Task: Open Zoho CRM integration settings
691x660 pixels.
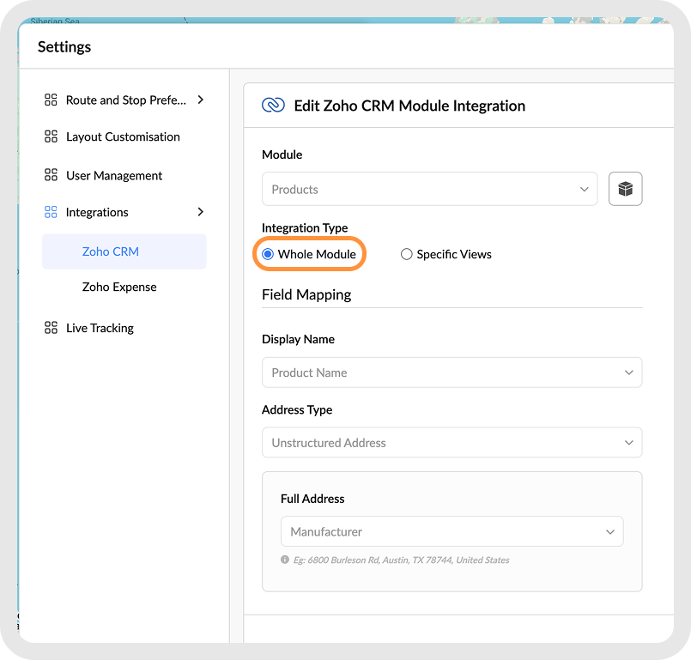Action: (111, 251)
